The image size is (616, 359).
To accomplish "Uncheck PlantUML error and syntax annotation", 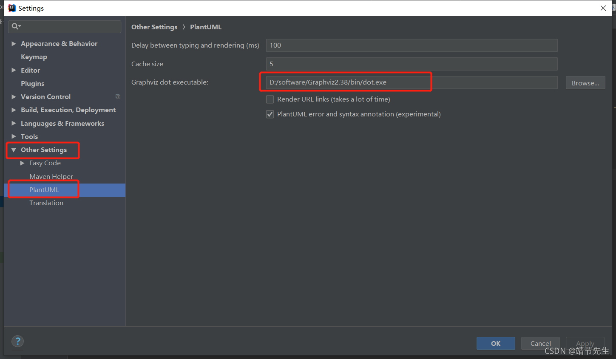I will 270,114.
